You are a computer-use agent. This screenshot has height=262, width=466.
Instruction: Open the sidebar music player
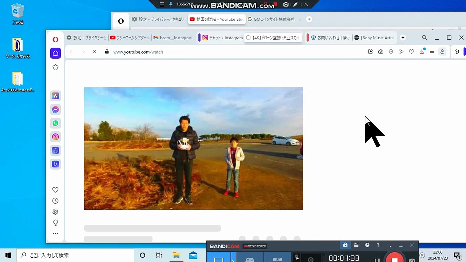click(55, 151)
